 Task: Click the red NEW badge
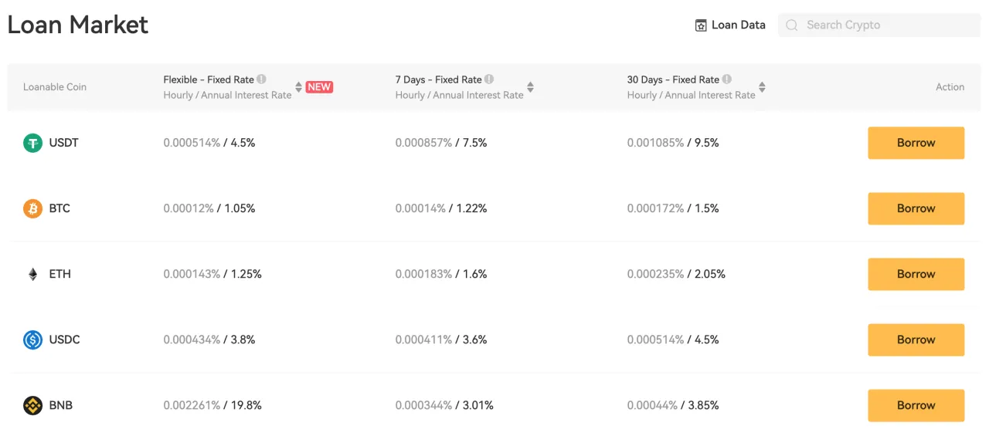[x=319, y=87]
